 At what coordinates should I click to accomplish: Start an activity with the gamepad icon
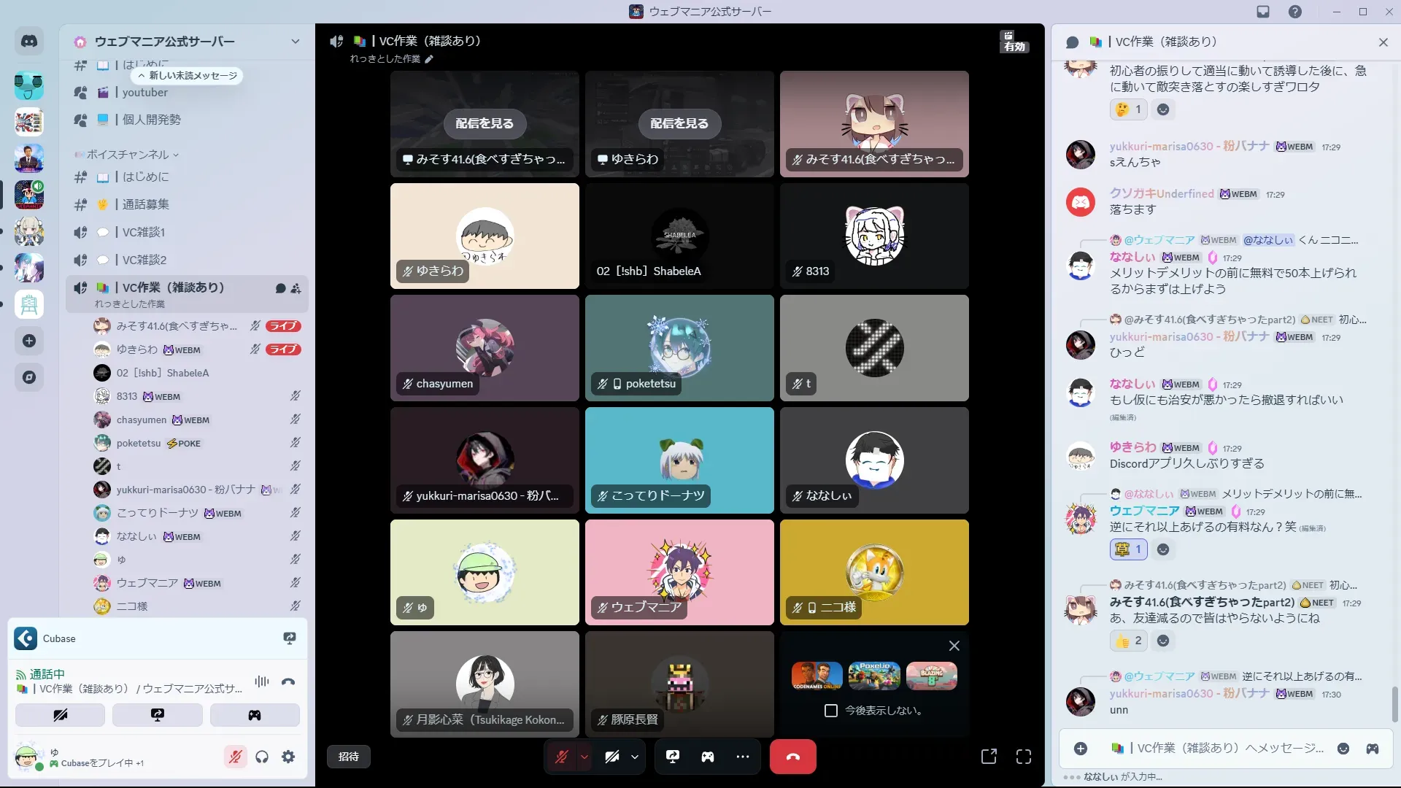point(708,757)
